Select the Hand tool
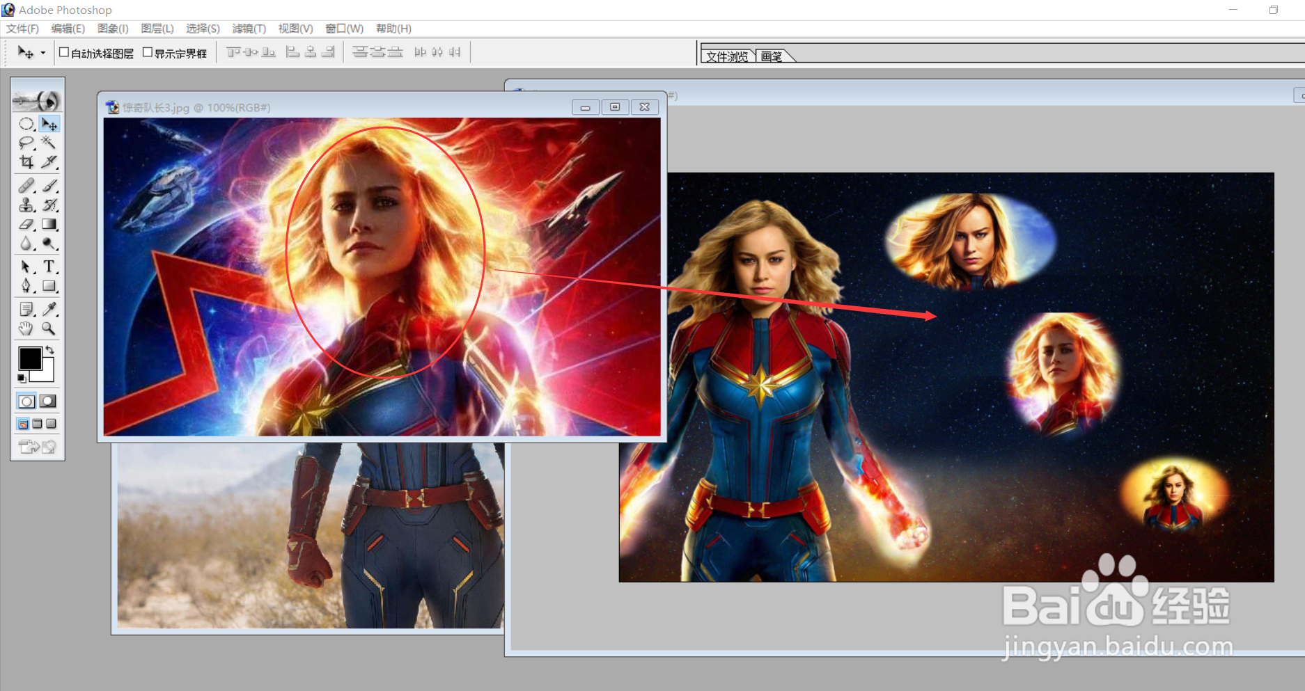1305x691 pixels. click(x=26, y=328)
